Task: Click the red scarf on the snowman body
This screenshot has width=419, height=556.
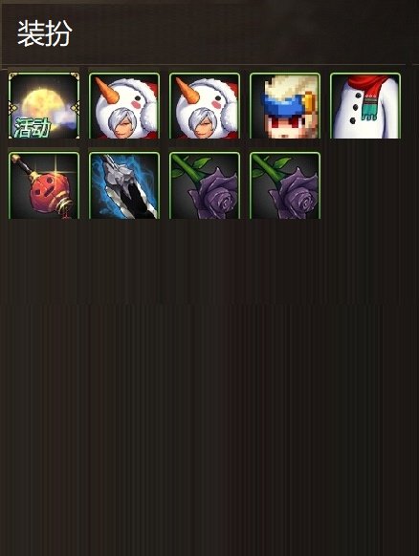Action: [x=369, y=85]
